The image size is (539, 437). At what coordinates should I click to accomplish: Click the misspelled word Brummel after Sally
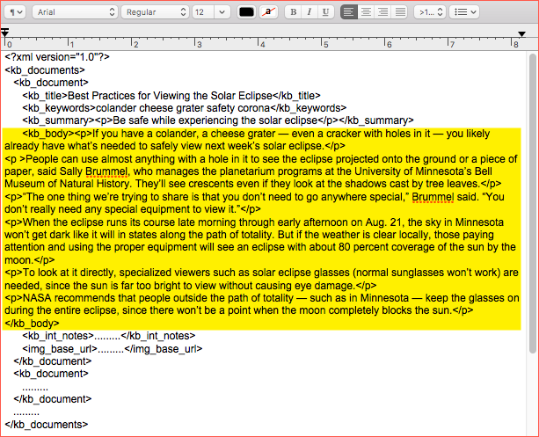(106, 171)
